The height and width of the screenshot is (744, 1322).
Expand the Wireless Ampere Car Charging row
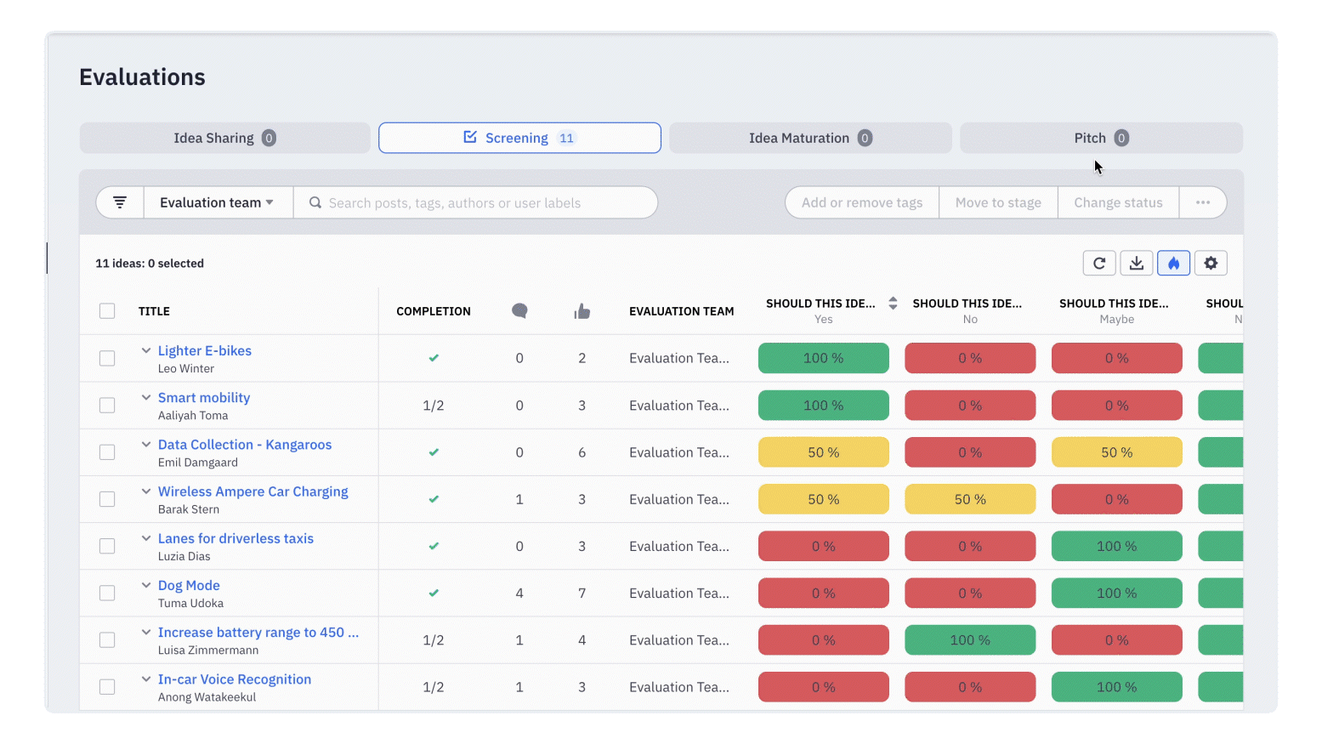(x=146, y=491)
